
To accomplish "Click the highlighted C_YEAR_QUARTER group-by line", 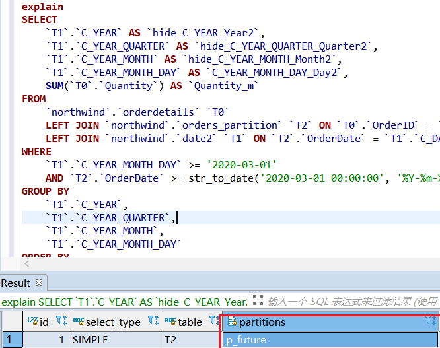I will click(x=111, y=218).
